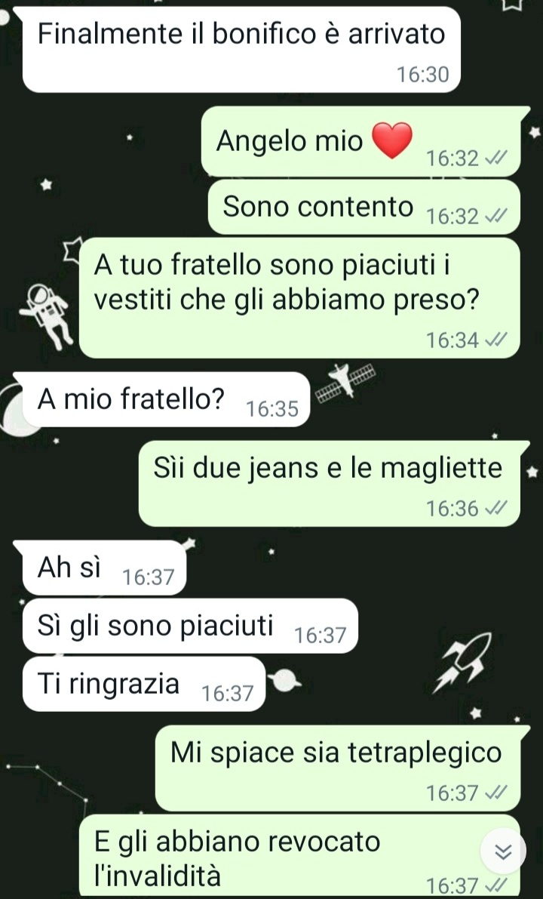This screenshot has width=543, height=899.
Task: Select the 'Finalmente il bonifico è arrivato' message
Action: click(241, 49)
